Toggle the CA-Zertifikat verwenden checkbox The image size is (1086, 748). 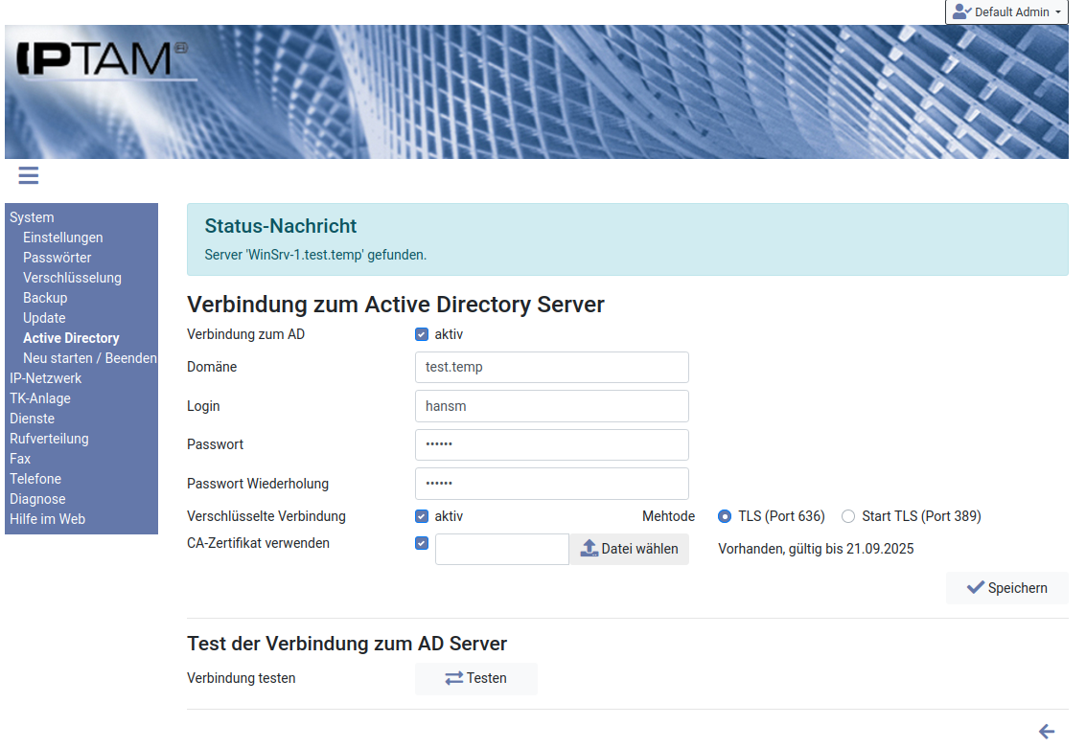(422, 543)
